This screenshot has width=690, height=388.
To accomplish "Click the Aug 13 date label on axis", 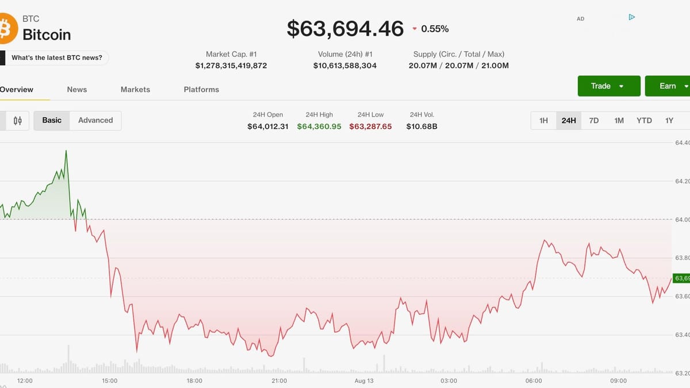I will [364, 381].
